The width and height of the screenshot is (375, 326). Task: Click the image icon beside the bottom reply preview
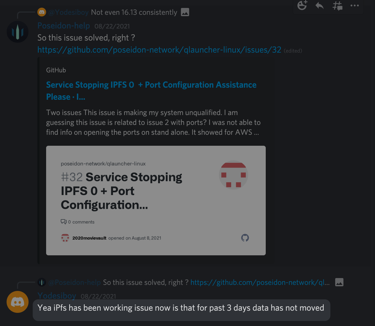339,282
